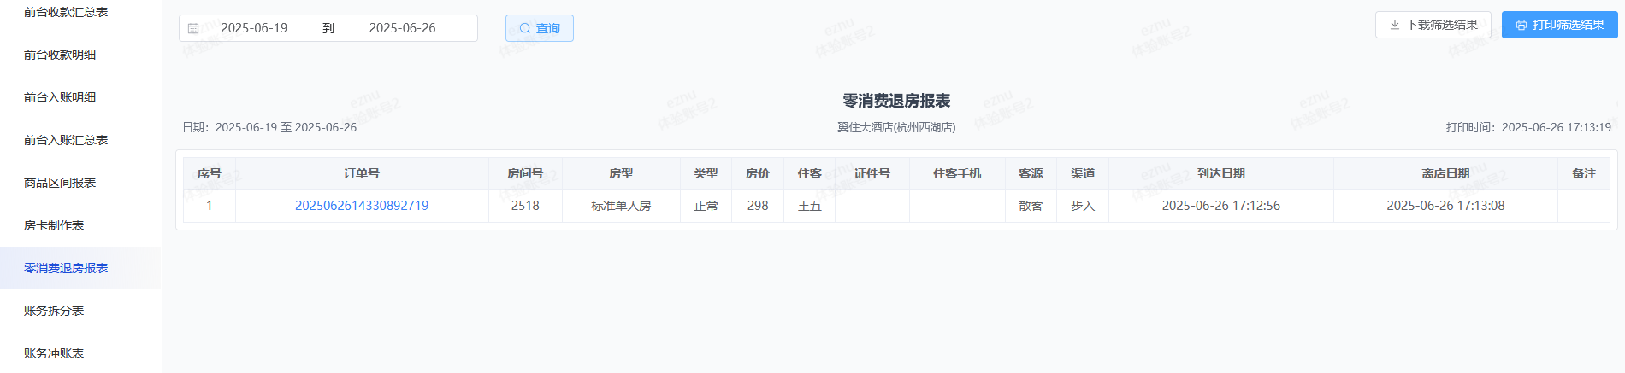Select start date 2025-06-19 field
The width and height of the screenshot is (1625, 373).
pyautogui.click(x=254, y=28)
